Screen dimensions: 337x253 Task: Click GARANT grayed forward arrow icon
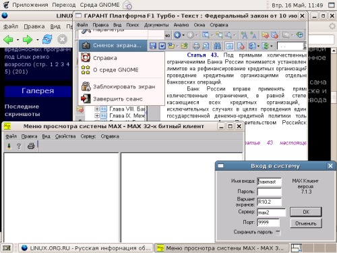190,35
